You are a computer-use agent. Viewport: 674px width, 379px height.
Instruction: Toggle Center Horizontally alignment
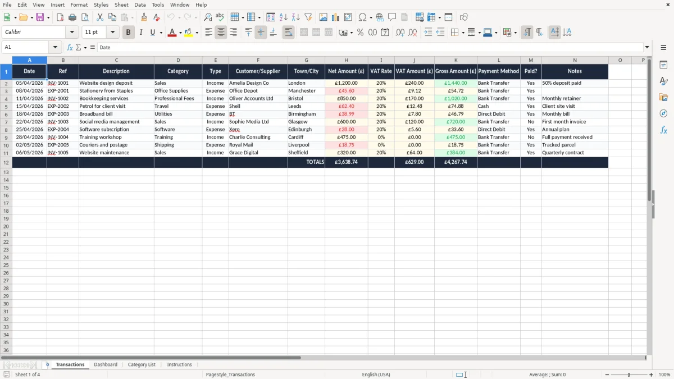[221, 33]
